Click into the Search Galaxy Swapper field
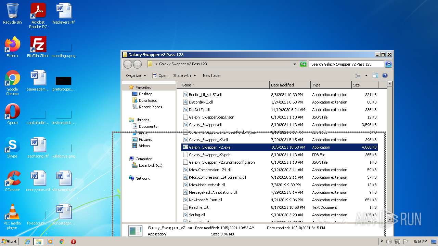438x246 pixels. coord(346,64)
